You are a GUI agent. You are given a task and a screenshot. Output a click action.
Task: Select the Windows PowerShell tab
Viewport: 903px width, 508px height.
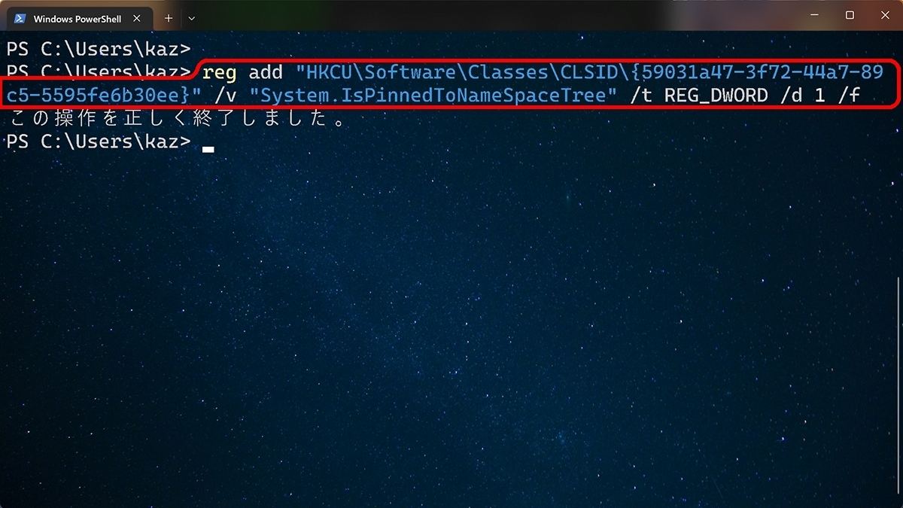point(78,18)
